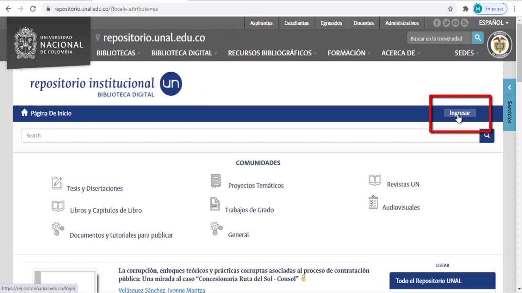The width and height of the screenshot is (522, 293).
Task: Reload the page with the refresh icon
Action: click(x=33, y=9)
